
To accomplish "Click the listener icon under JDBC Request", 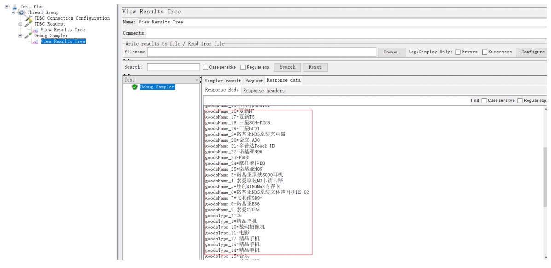I will (x=35, y=30).
